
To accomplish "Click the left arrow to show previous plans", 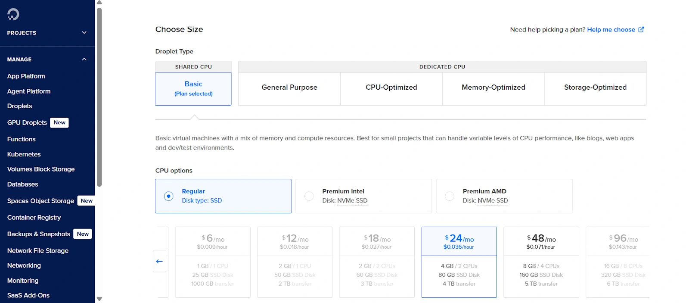I will (x=159, y=261).
